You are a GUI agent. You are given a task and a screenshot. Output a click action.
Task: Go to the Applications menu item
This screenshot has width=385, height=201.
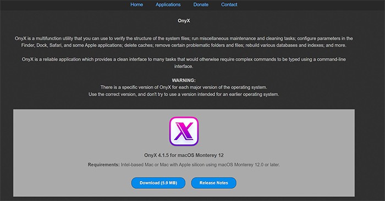(168, 4)
